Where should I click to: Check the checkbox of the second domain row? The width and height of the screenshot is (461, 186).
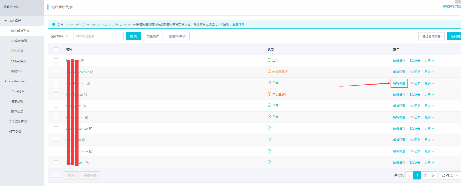coord(56,72)
